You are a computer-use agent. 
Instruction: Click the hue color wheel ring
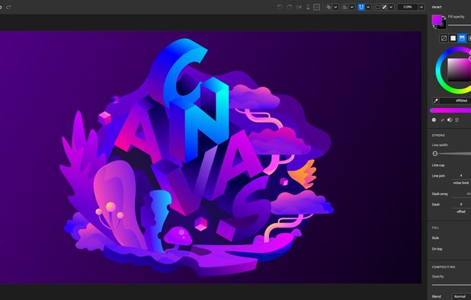click(439, 71)
